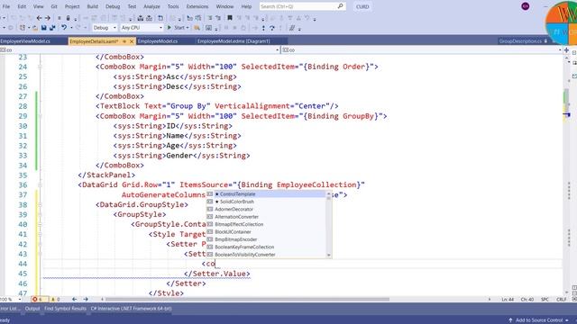Switch to the EmployeeModel.cs tab
577x324 pixels.
(x=158, y=41)
